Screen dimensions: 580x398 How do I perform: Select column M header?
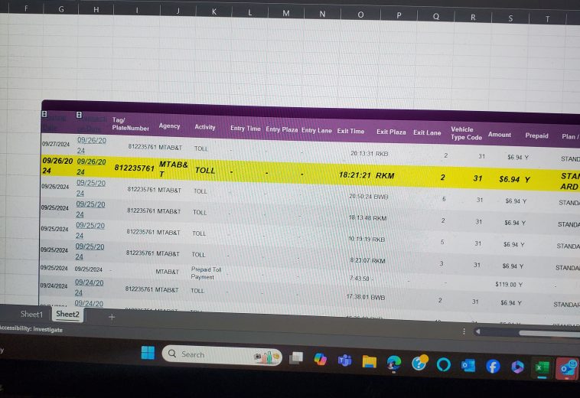[x=286, y=13]
